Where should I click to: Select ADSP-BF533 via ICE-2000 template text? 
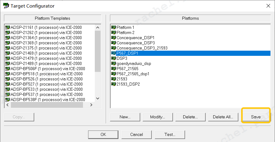click(x=46, y=89)
